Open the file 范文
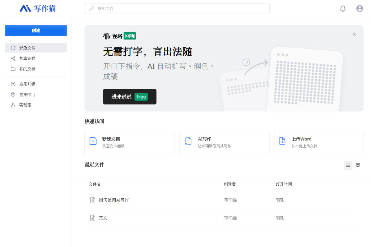 tap(103, 218)
